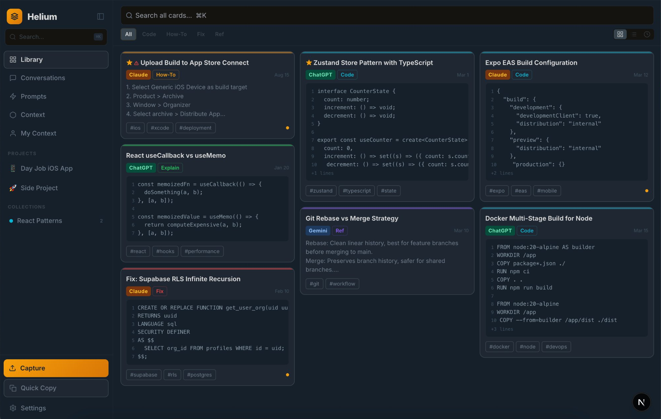Expand the +3 lines on Docker card
Image resolution: width=661 pixels, height=419 pixels.
(502, 329)
